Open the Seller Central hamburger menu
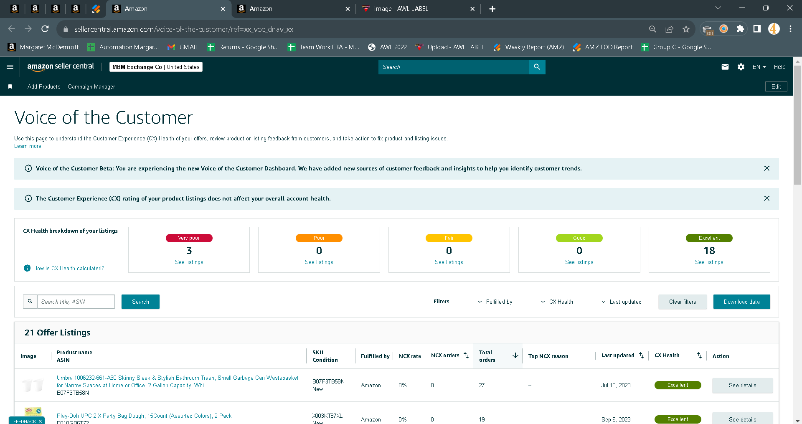The width and height of the screenshot is (802, 424). point(10,67)
